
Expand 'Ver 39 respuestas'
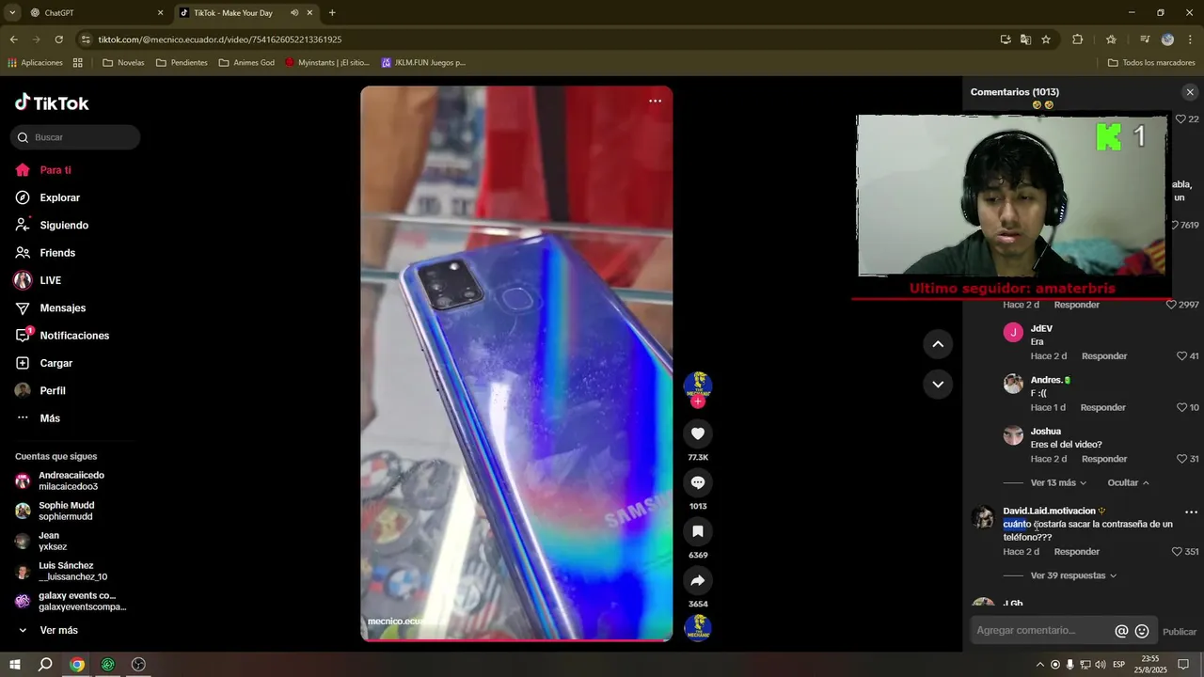click(x=1073, y=575)
